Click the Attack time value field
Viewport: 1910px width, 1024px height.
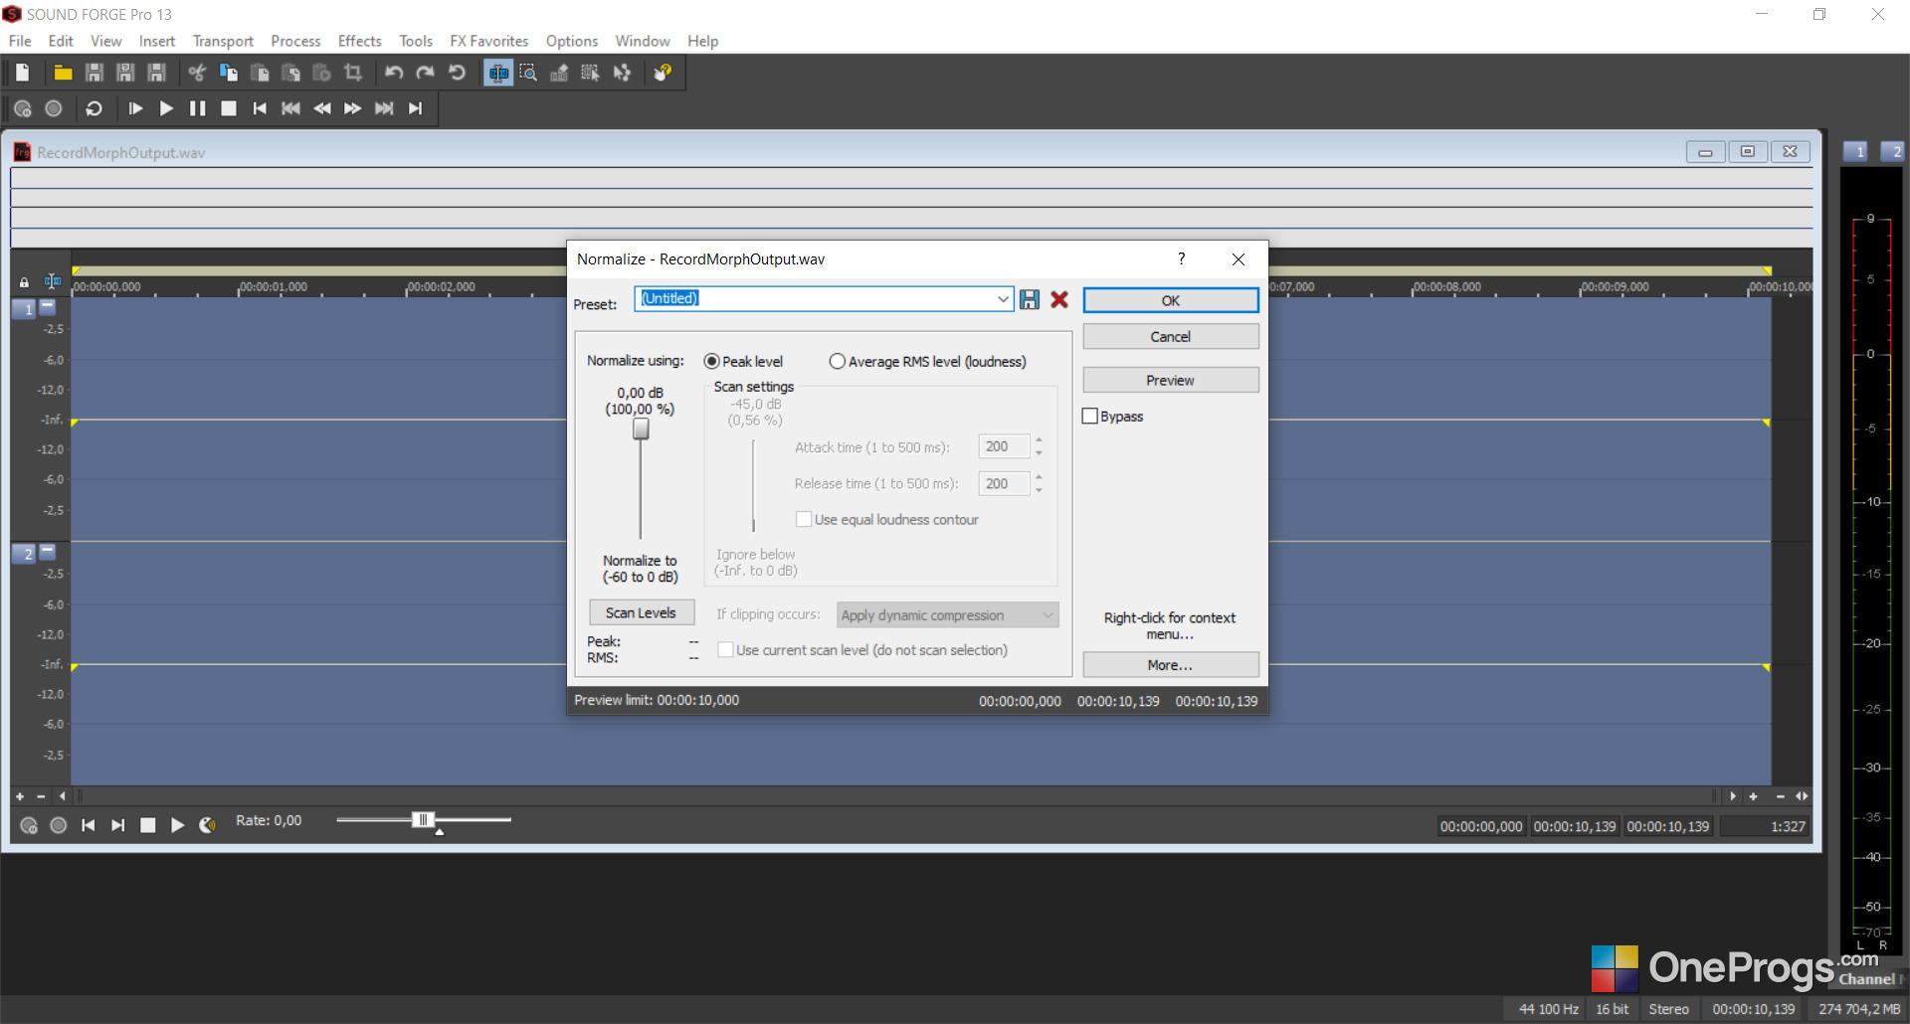pos(1004,446)
